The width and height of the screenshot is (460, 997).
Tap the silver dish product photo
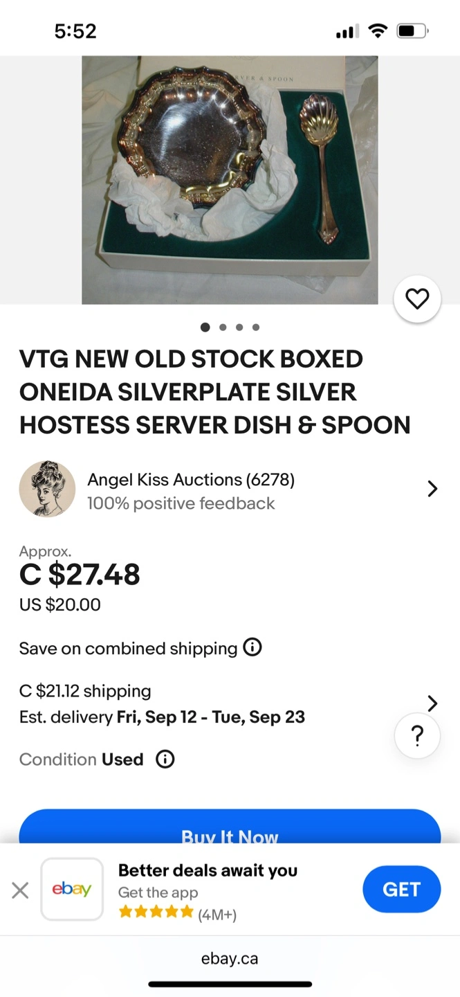click(230, 180)
